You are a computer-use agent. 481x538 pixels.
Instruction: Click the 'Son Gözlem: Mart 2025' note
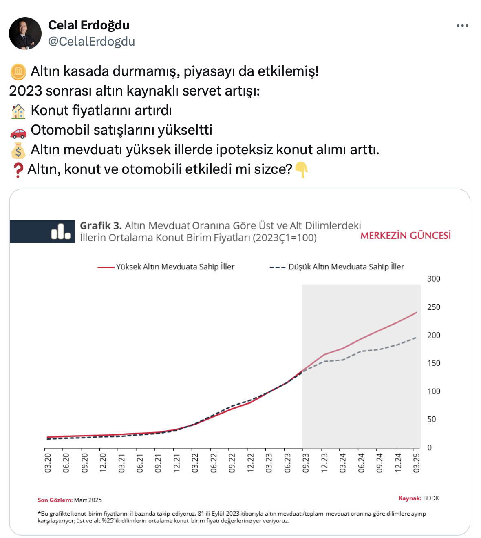[x=70, y=500]
